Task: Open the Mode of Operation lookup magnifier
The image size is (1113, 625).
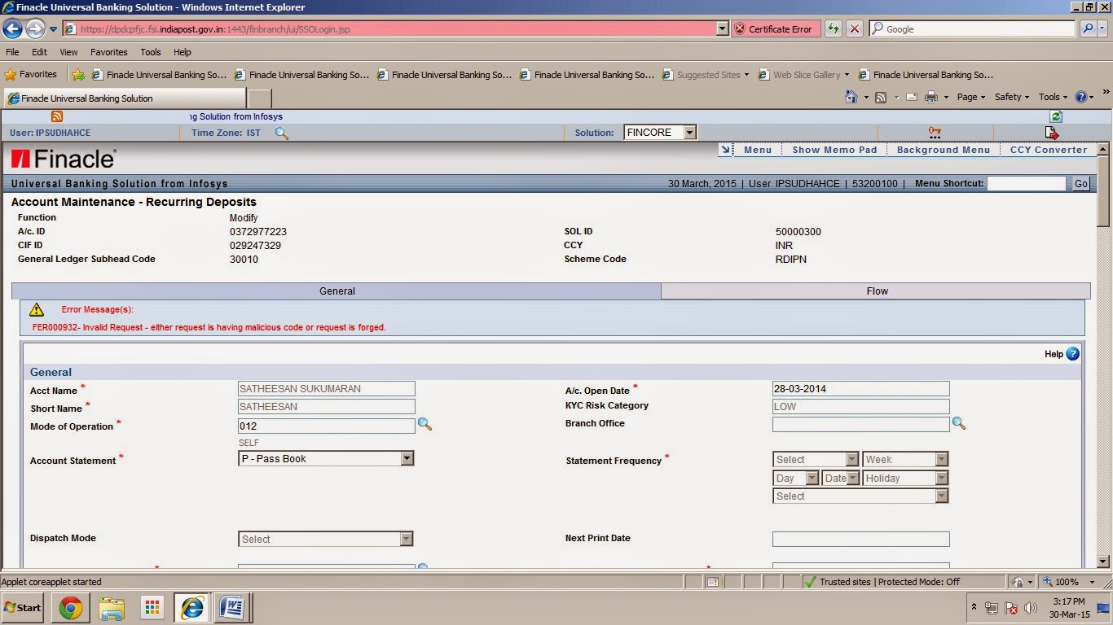Action: [x=425, y=424]
